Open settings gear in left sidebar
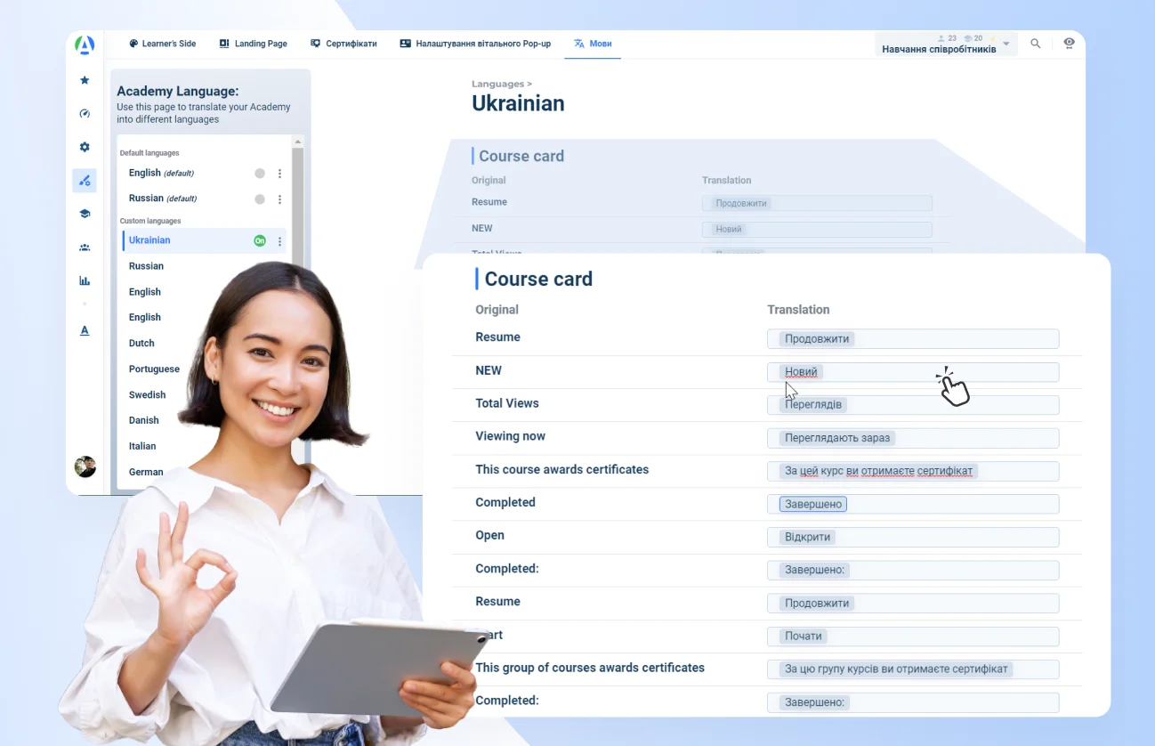 (85, 147)
